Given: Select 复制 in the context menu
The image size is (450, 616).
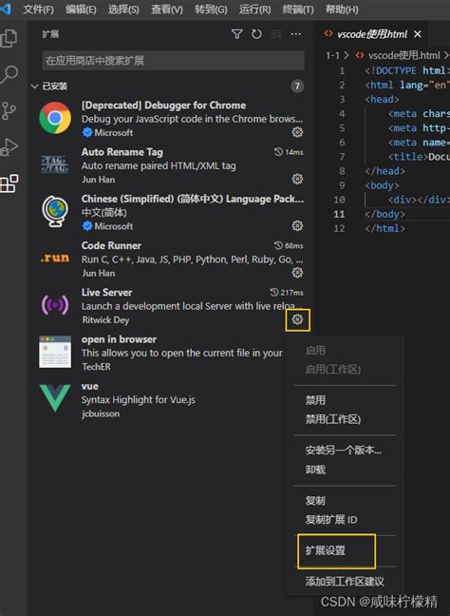Looking at the screenshot, I should click(x=315, y=500).
